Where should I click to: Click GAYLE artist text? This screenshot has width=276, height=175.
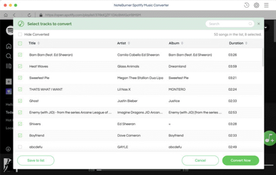point(123,147)
